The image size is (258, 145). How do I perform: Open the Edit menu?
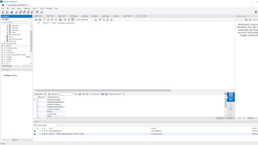[8, 8]
